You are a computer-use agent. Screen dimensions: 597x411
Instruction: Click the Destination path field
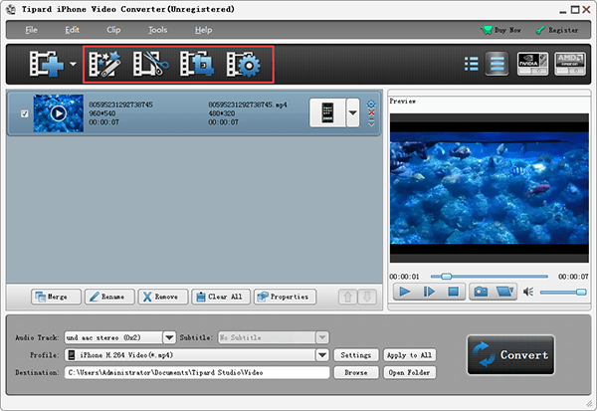[197, 373]
